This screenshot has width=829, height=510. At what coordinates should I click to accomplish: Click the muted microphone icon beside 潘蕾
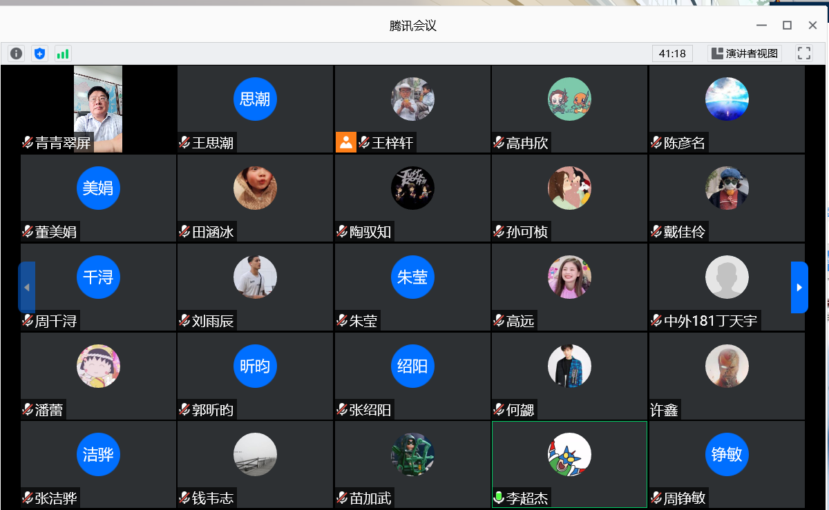point(28,410)
